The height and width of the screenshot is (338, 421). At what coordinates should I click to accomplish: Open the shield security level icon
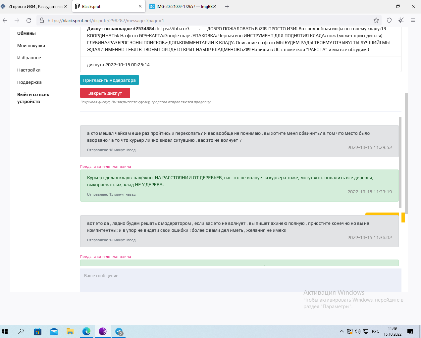[389, 20]
